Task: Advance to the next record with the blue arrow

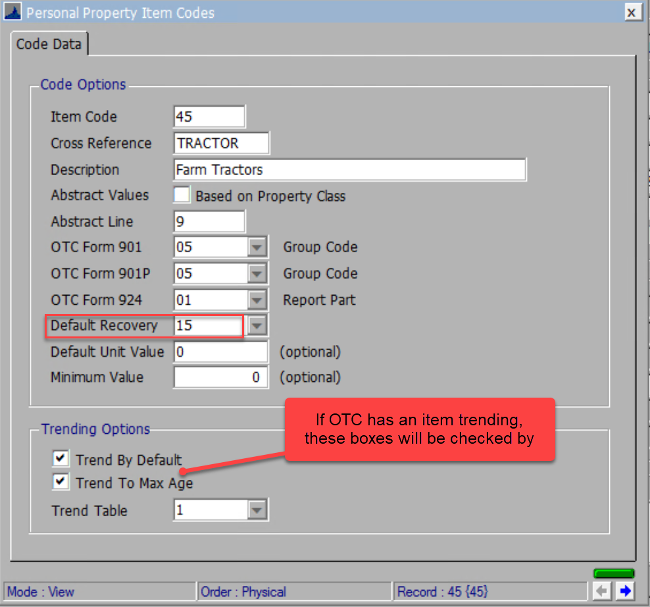Action: click(x=626, y=592)
